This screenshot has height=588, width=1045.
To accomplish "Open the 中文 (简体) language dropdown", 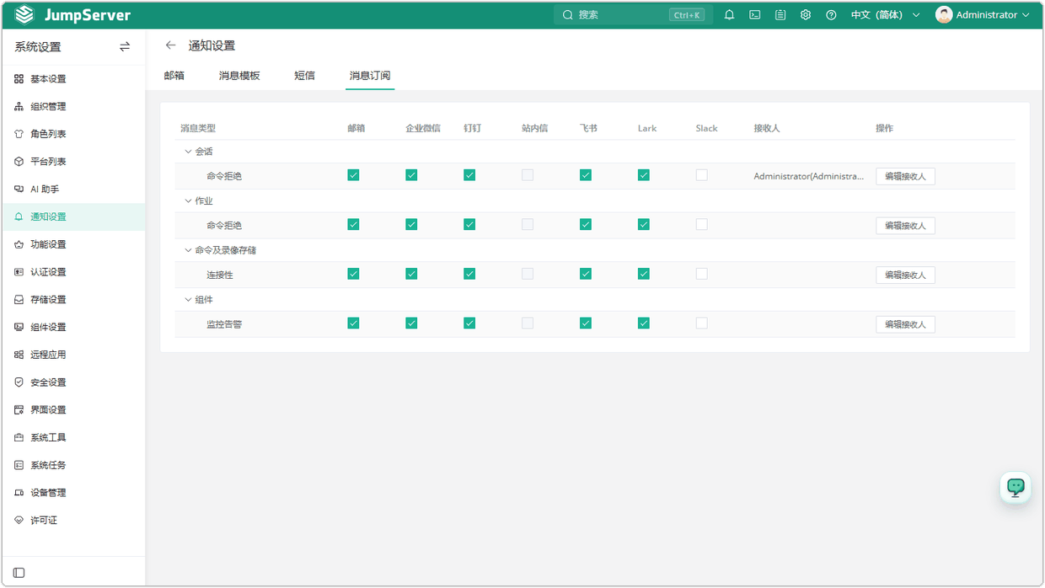I will click(885, 15).
